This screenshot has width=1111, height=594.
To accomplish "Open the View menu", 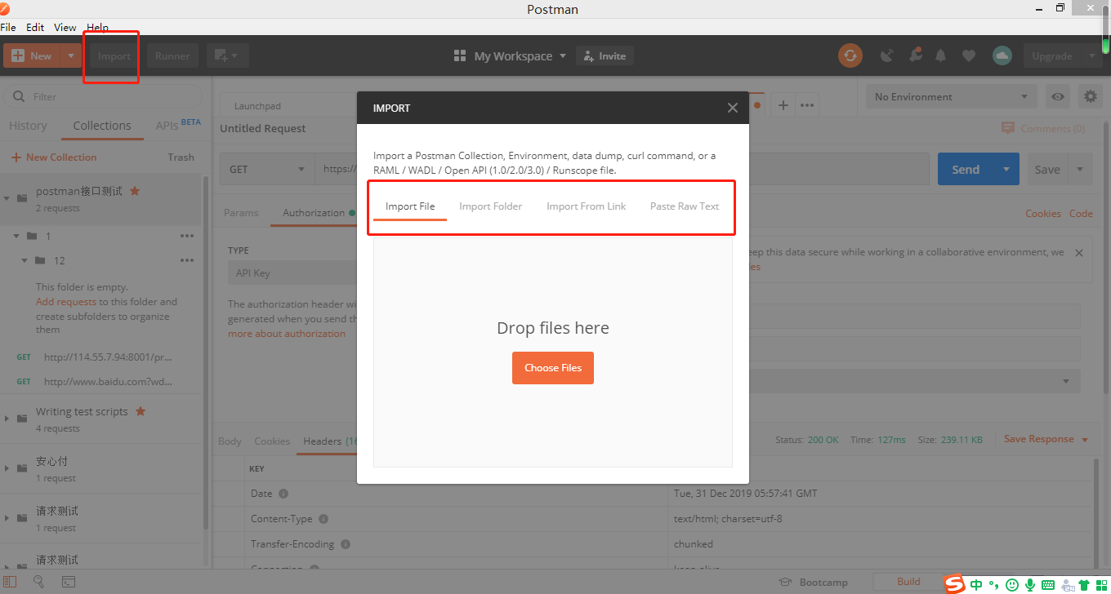I will coord(65,27).
